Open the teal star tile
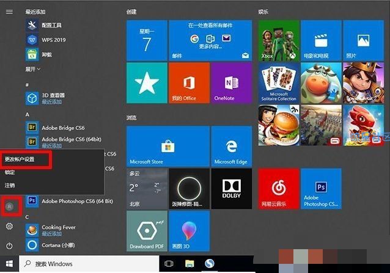Image resolution: width=390 pixels, height=273 pixels. tap(147, 82)
